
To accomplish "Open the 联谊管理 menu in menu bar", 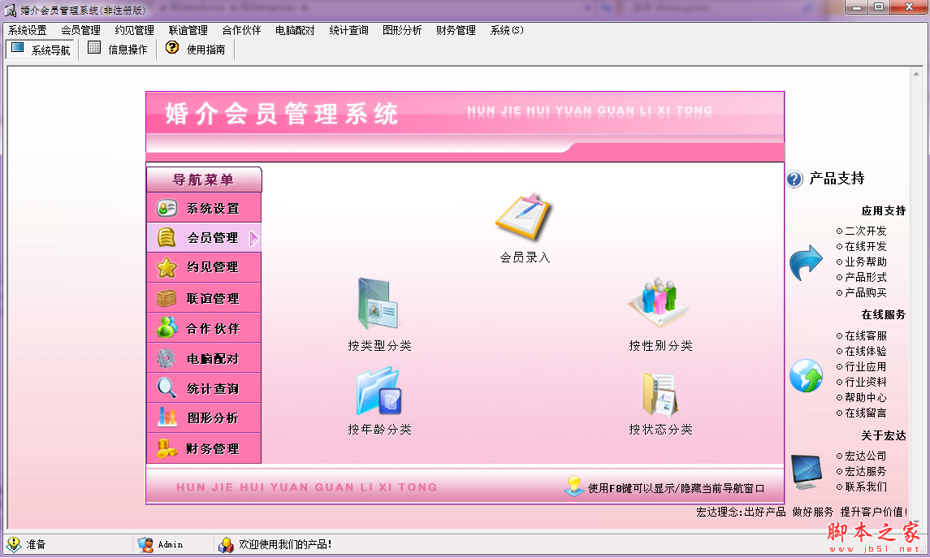I will 188,30.
